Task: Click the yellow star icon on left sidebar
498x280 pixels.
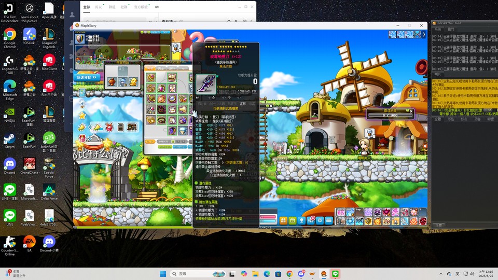Action: (82, 116)
